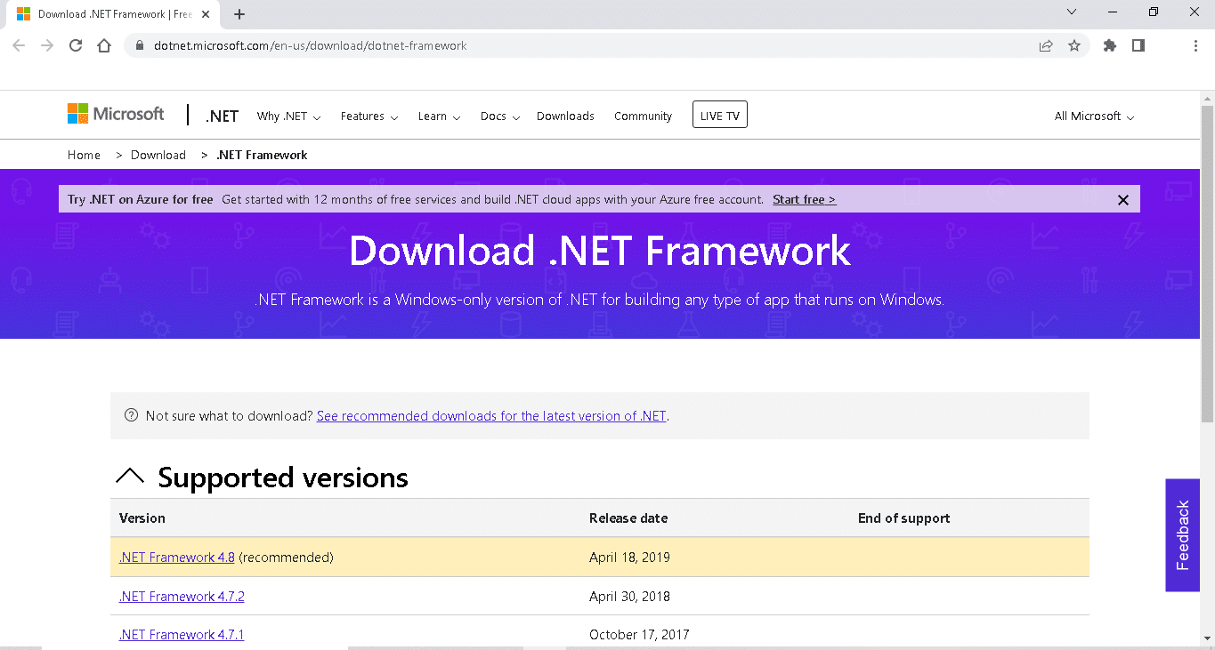This screenshot has height=650, width=1215.
Task: Open the Chrome three-dot menu
Action: tap(1195, 45)
